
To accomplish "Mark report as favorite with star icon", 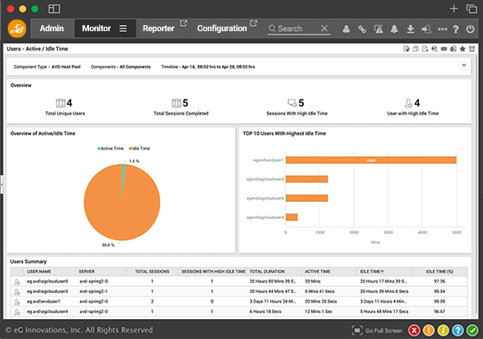I will tap(462, 49).
